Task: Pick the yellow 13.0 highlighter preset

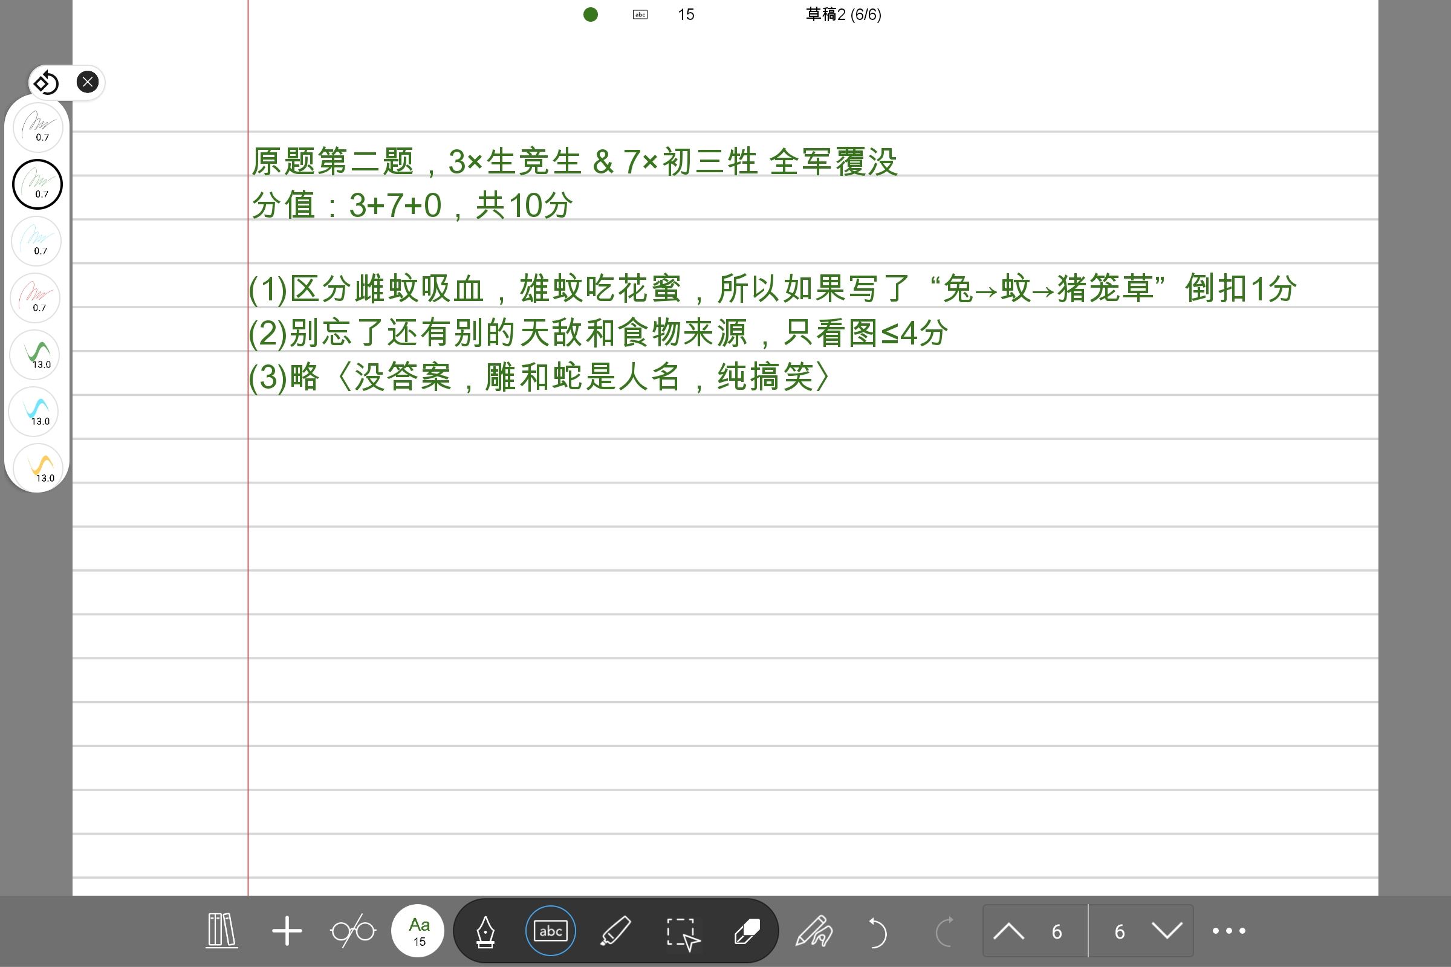Action: pyautogui.click(x=38, y=468)
